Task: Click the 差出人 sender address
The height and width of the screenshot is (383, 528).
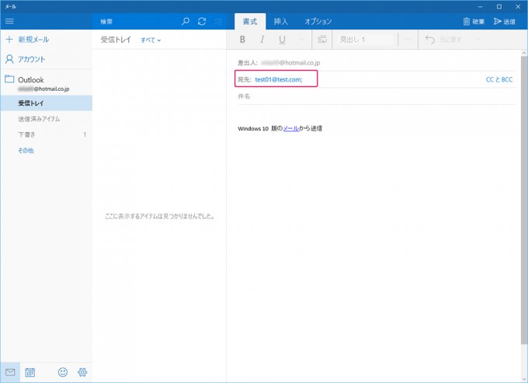Action: pos(290,63)
